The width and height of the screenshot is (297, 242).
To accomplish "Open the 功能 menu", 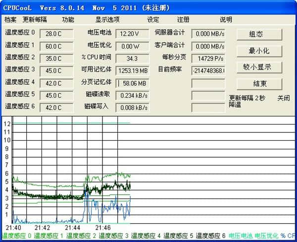I will pyautogui.click(x=68, y=20).
